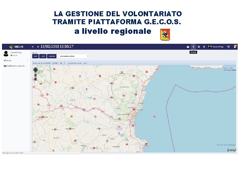Open the clock check icon in the header

(x=199, y=47)
